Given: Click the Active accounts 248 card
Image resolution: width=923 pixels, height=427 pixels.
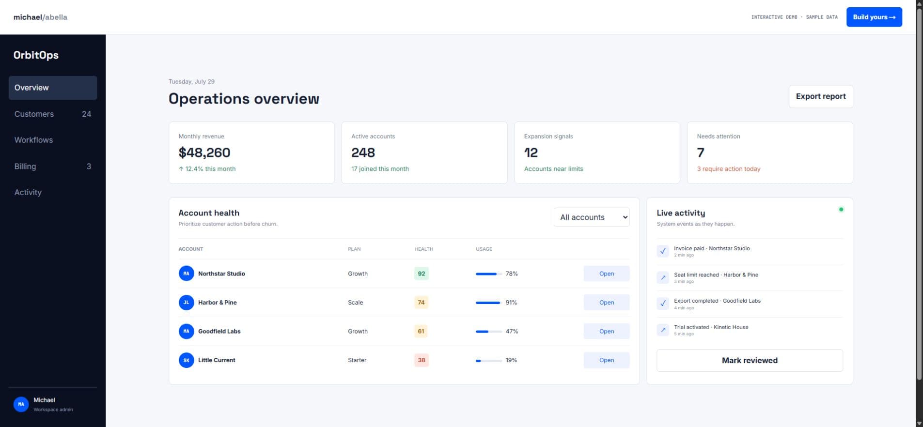Looking at the screenshot, I should coord(424,152).
